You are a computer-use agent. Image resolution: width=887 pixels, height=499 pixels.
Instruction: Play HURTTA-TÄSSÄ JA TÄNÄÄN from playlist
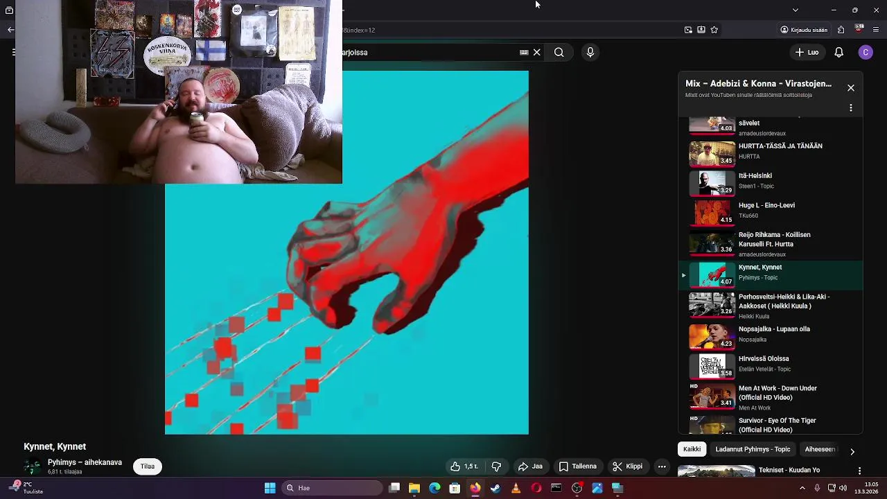tap(771, 153)
